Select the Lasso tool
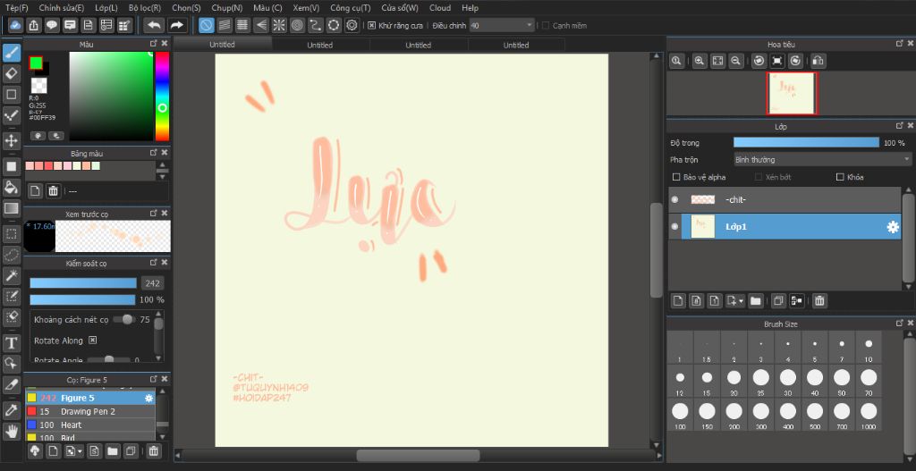This screenshot has height=471, width=916. click(11, 255)
